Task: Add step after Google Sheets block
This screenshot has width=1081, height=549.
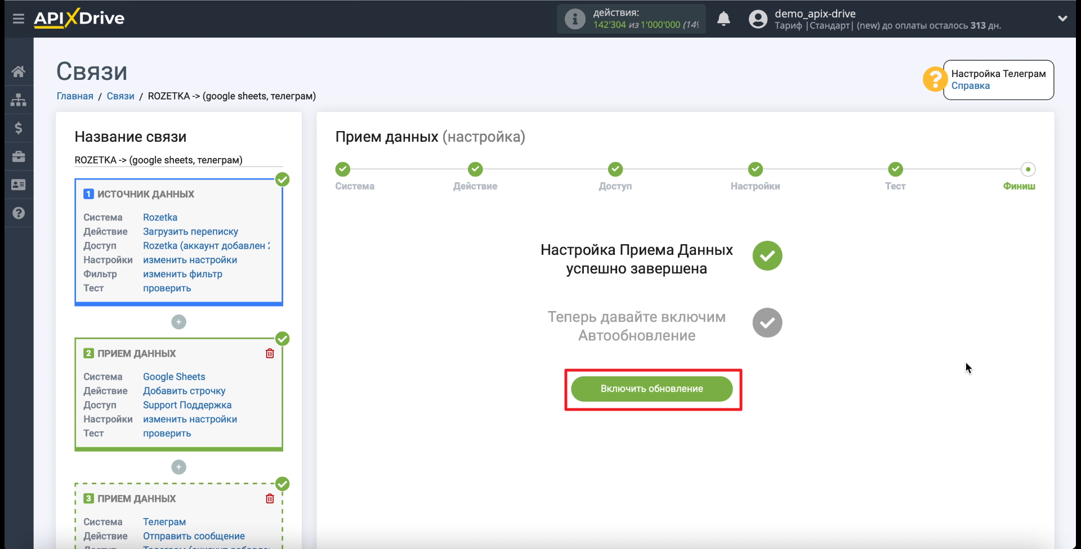Action: 178,467
